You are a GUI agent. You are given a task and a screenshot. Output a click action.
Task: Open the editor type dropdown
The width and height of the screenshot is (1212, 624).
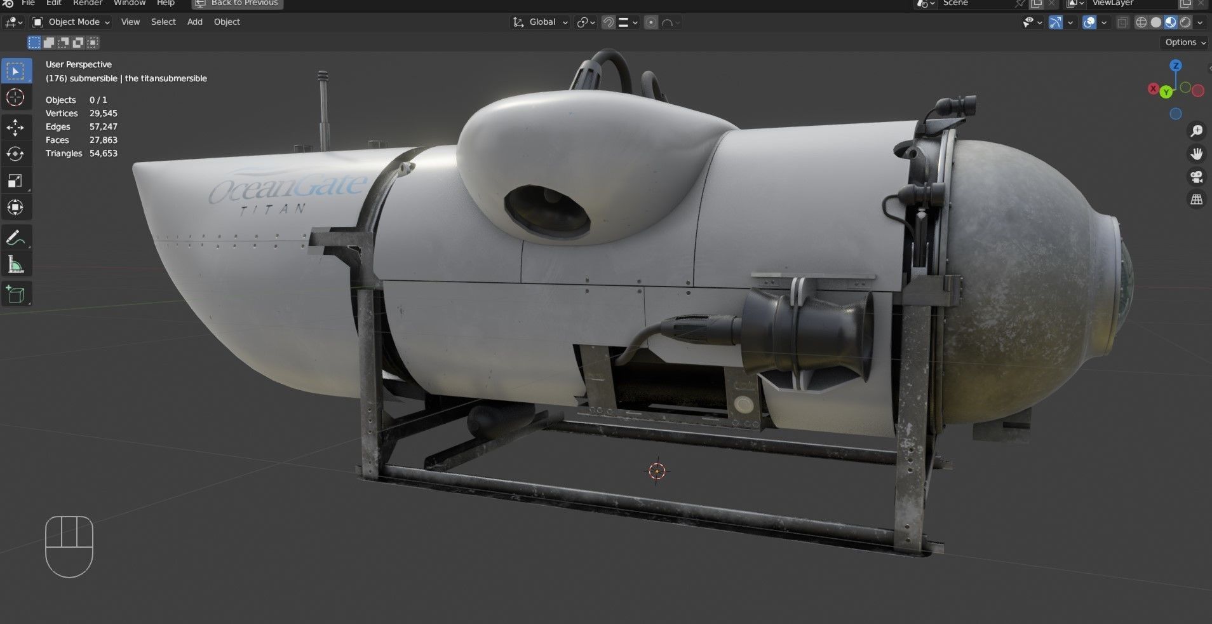coord(13,22)
